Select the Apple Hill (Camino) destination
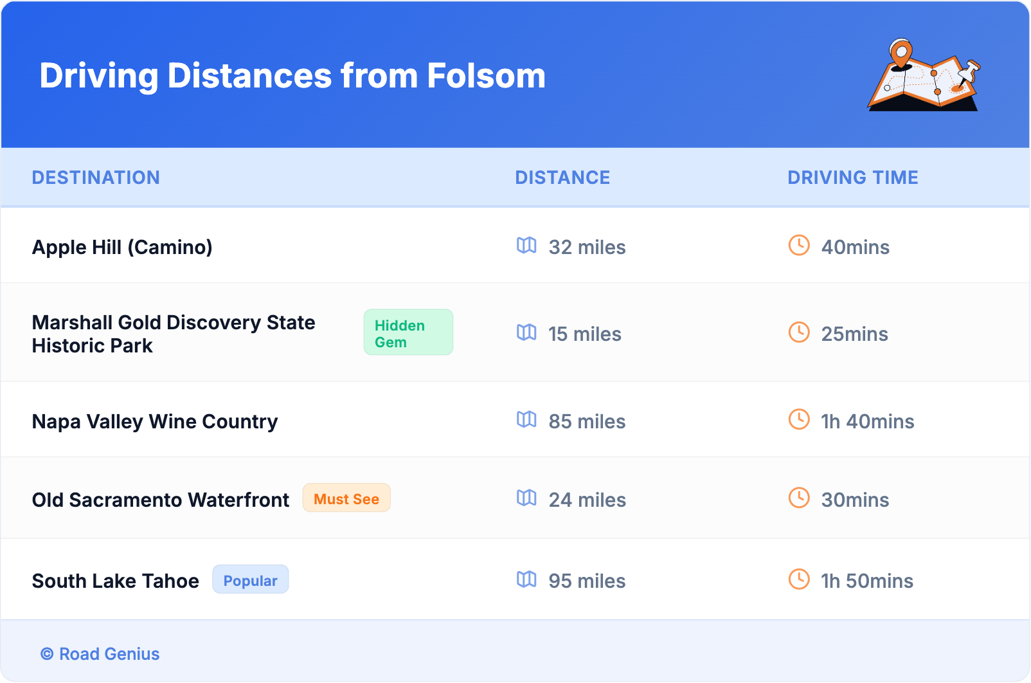 [122, 247]
